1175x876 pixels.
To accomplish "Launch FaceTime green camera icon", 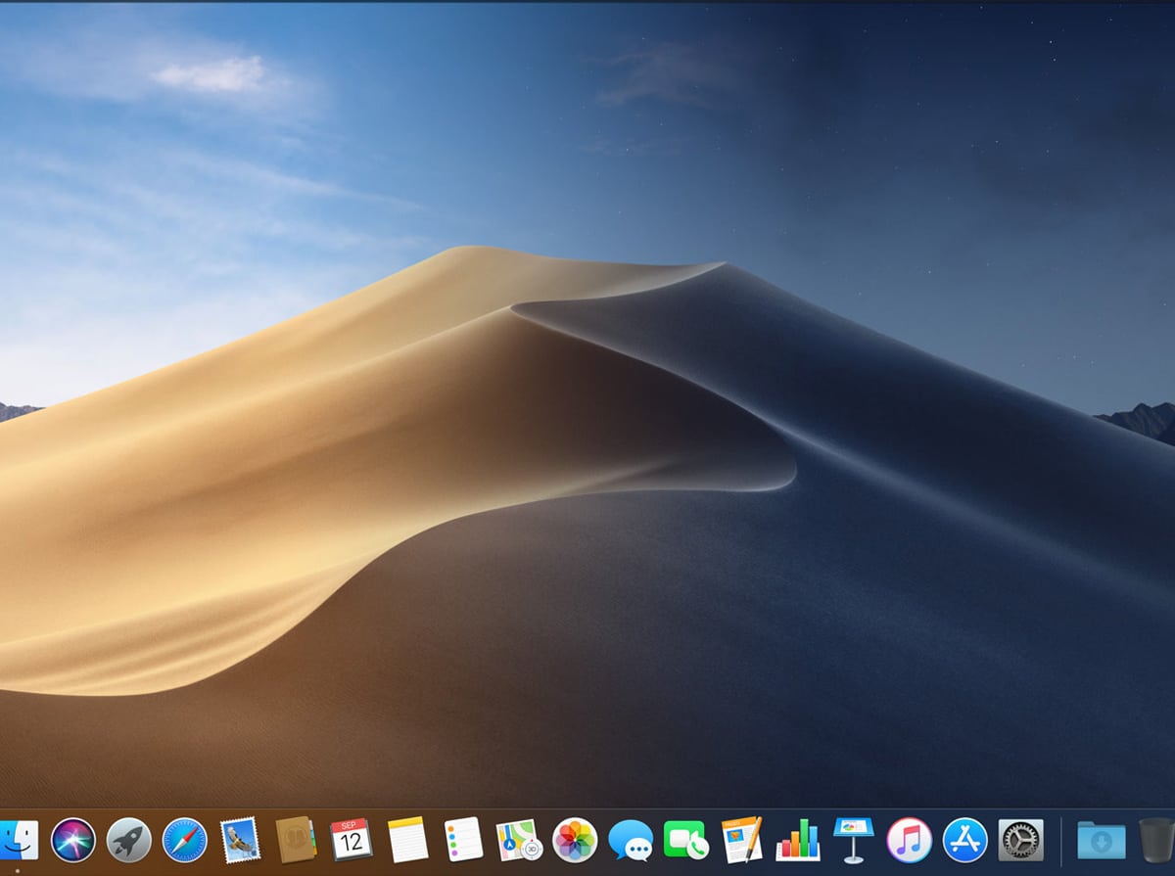I will (686, 840).
